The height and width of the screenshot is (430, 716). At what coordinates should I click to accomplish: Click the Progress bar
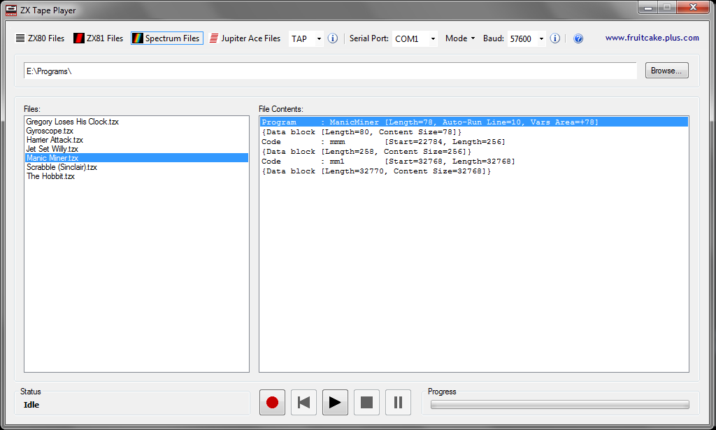pyautogui.click(x=560, y=404)
